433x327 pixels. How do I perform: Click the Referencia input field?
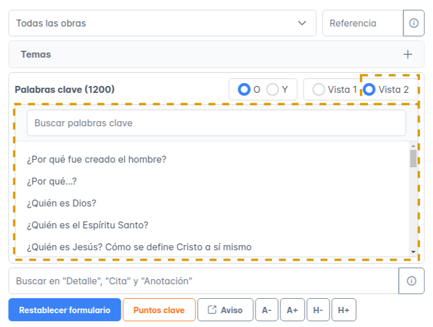(x=362, y=24)
